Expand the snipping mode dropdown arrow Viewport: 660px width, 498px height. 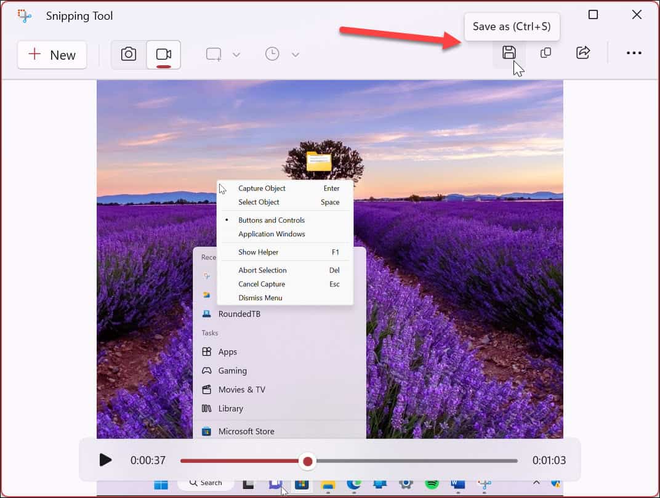[x=235, y=54]
